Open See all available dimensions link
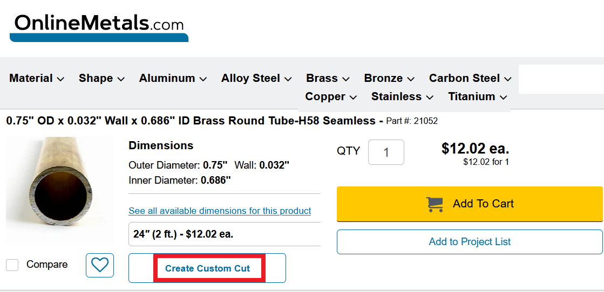The image size is (604, 292). [x=220, y=211]
